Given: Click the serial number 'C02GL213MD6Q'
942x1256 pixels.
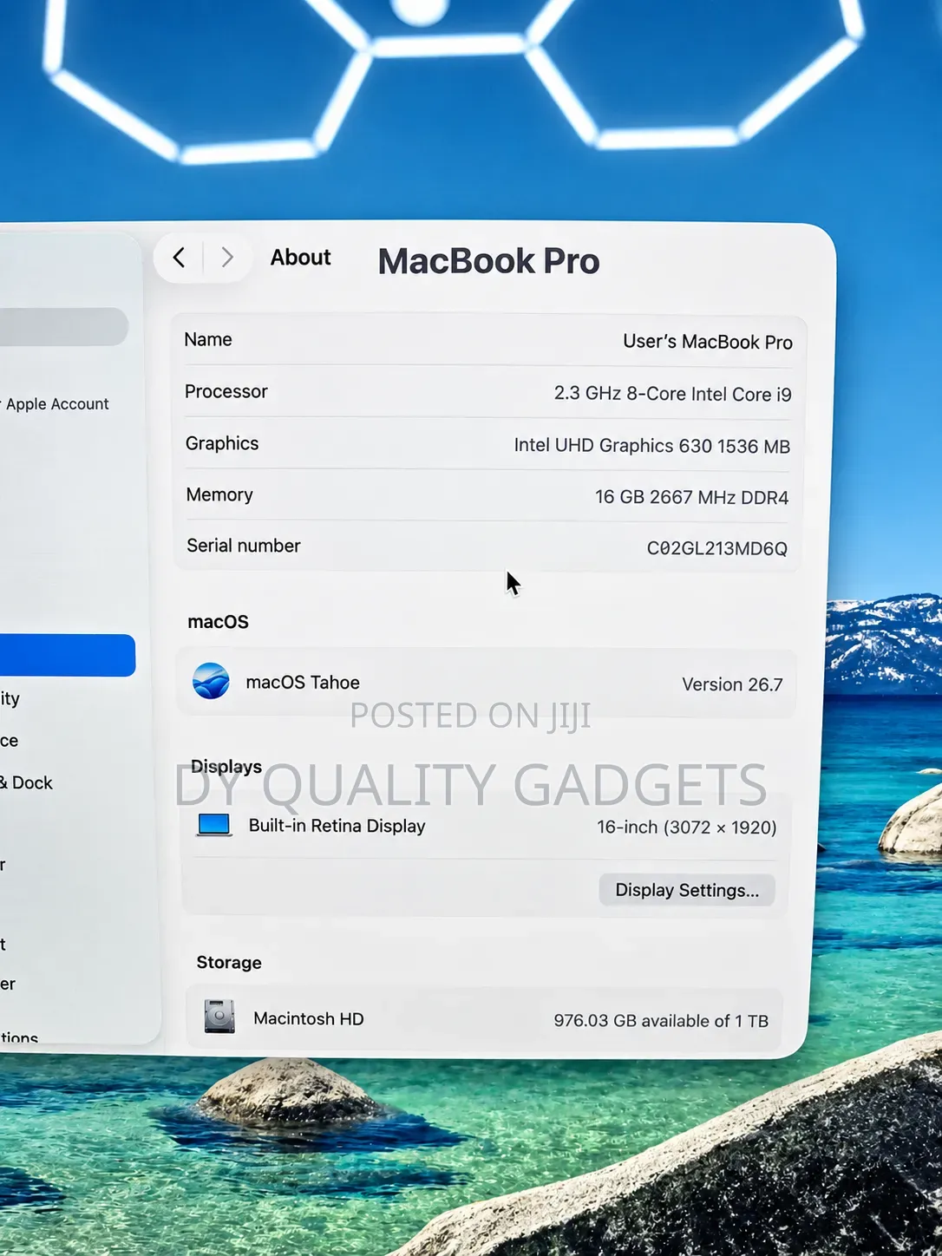Looking at the screenshot, I should [717, 548].
